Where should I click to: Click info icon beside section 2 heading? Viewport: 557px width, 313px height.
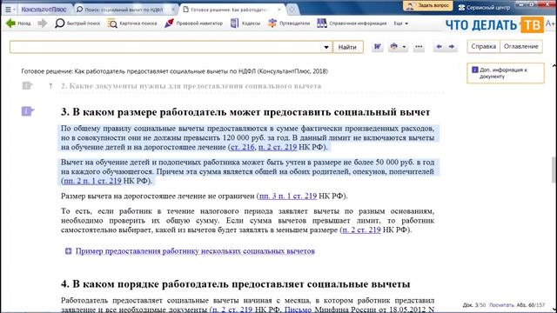pyautogui.click(x=27, y=85)
